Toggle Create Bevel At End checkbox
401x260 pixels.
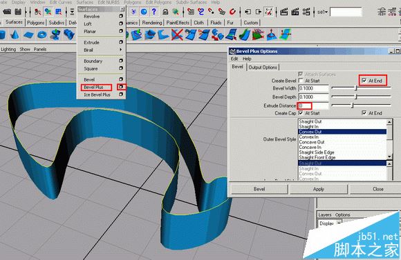pyautogui.click(x=364, y=81)
